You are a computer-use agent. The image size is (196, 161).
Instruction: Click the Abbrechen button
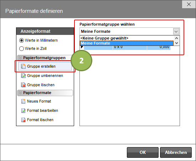[176, 152]
